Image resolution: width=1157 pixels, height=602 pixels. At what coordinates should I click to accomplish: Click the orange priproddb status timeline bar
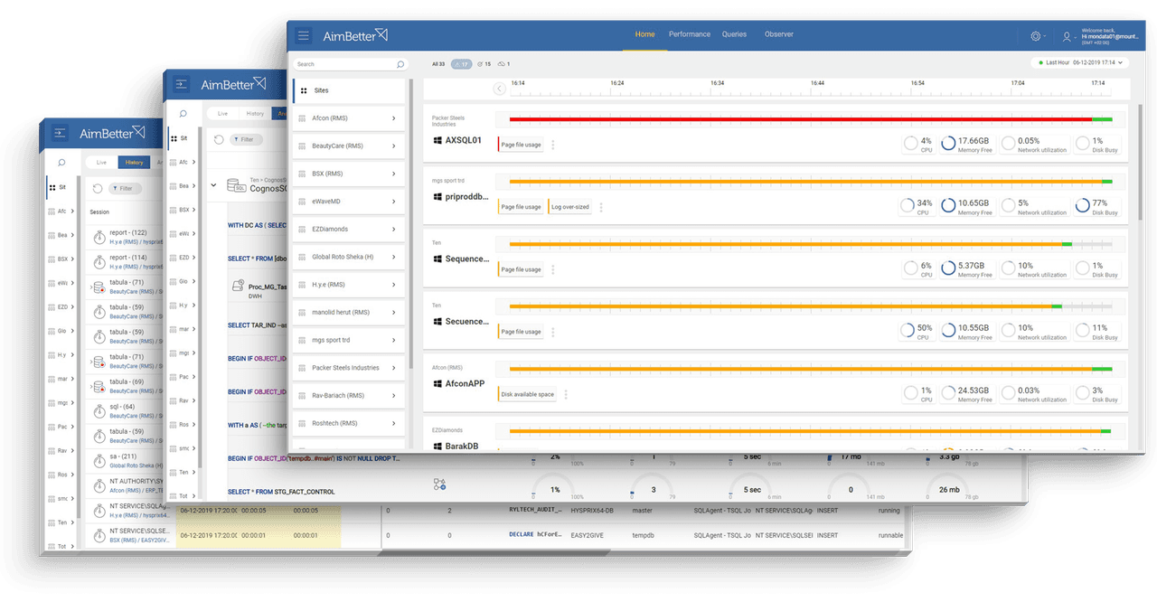click(x=804, y=182)
